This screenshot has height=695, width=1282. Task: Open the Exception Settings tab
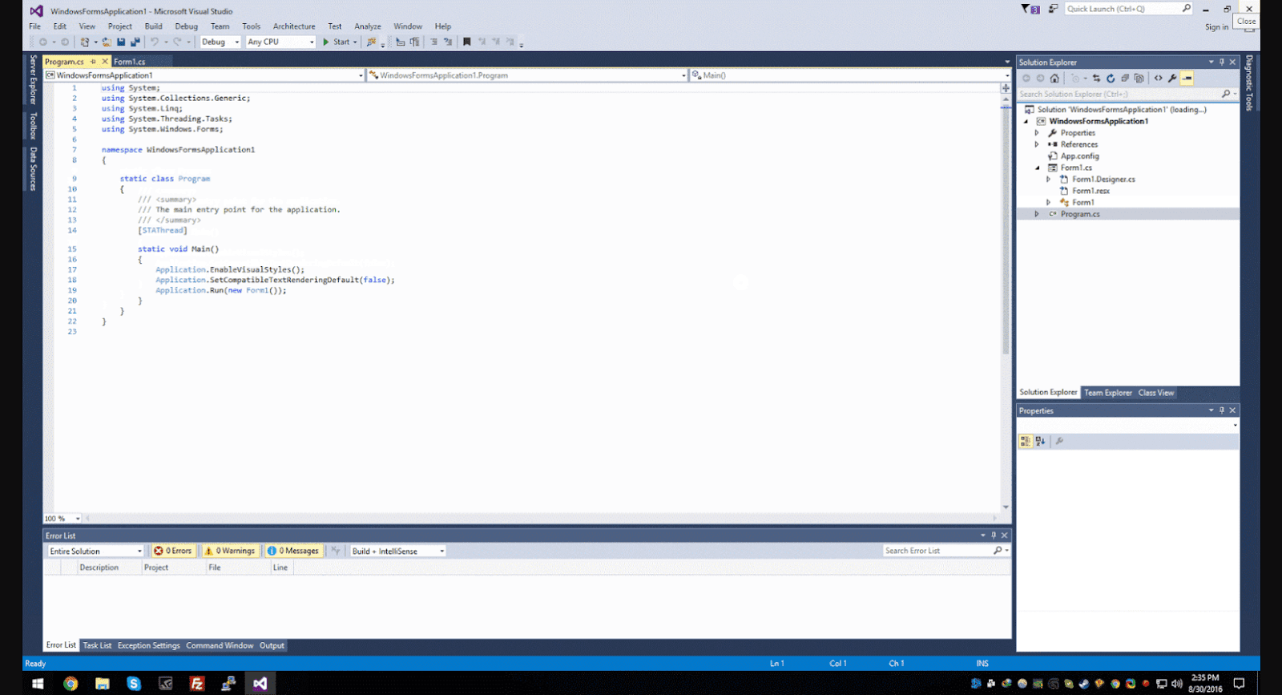pos(149,645)
